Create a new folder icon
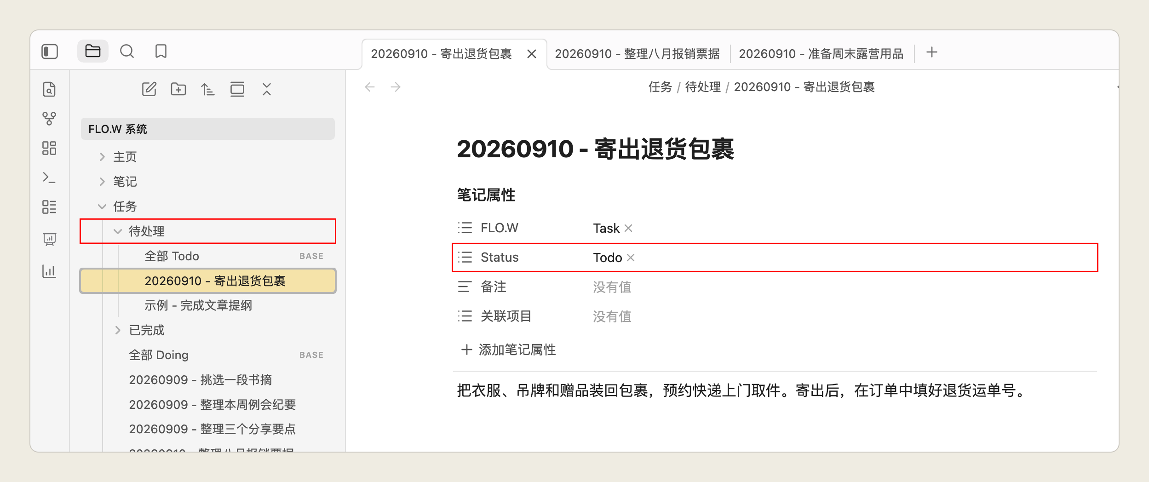 tap(178, 89)
